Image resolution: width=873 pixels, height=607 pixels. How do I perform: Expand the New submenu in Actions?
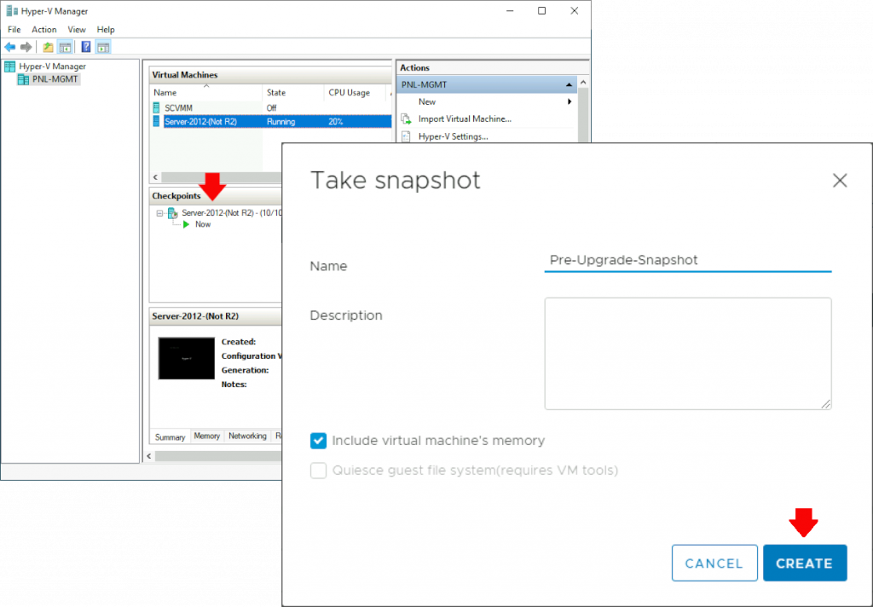pyautogui.click(x=569, y=101)
